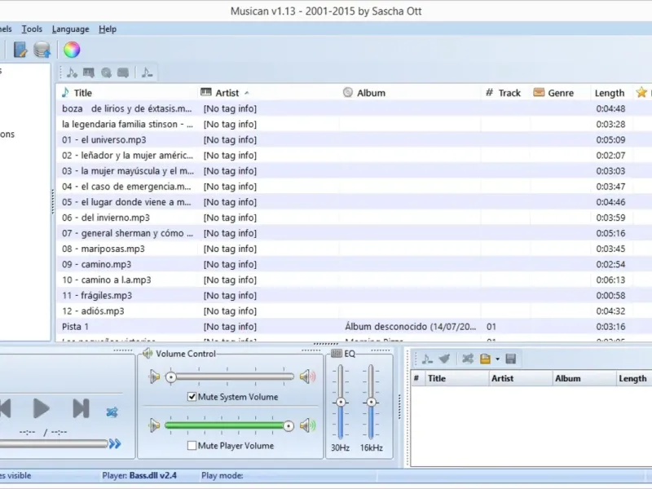Click the save playlist floppy icon
The width and height of the screenshot is (652, 489).
511,359
